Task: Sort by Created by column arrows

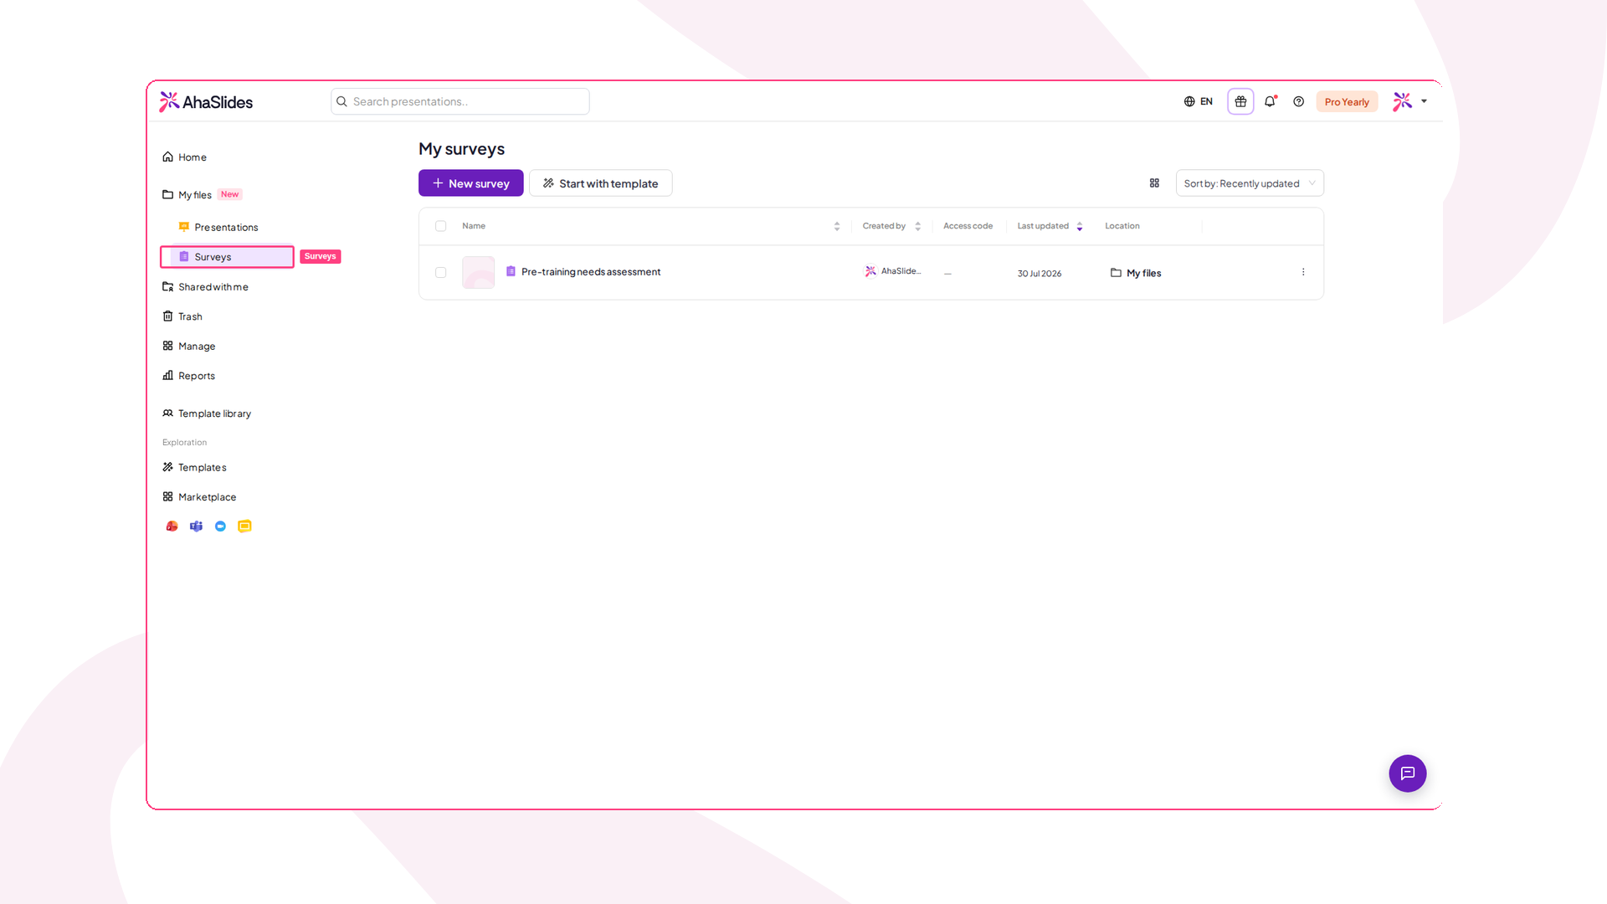Action: [x=918, y=226]
